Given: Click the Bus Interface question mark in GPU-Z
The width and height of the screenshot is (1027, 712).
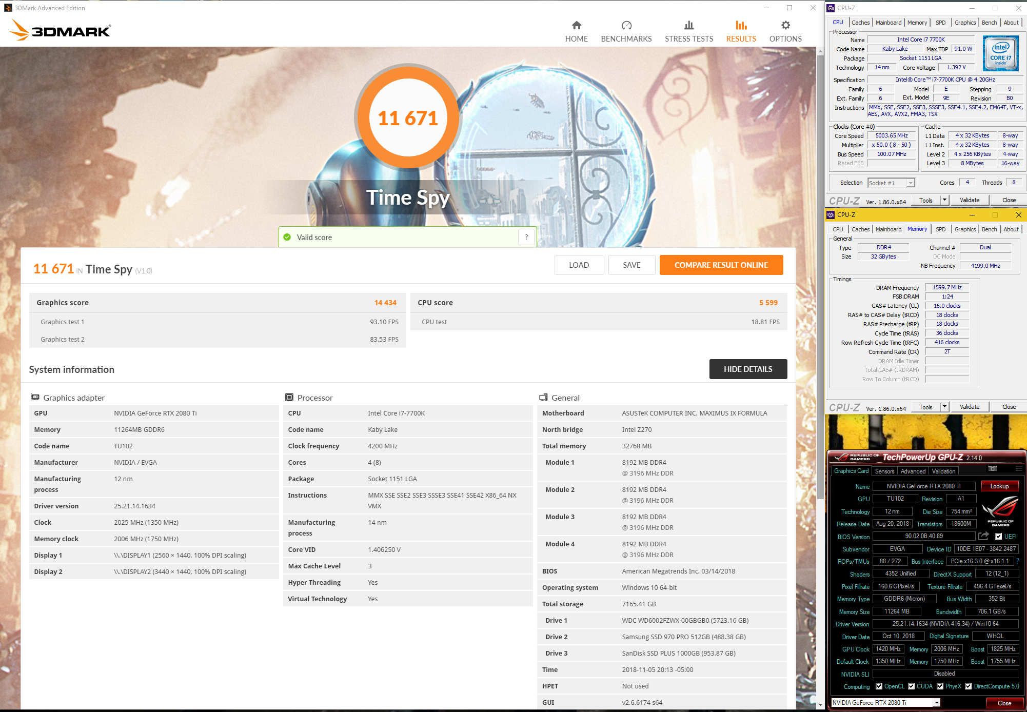Looking at the screenshot, I should click(1018, 561).
